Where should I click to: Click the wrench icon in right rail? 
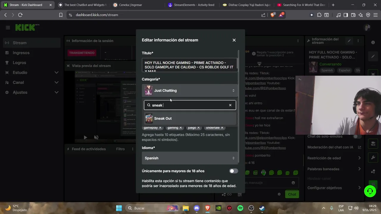(373, 158)
